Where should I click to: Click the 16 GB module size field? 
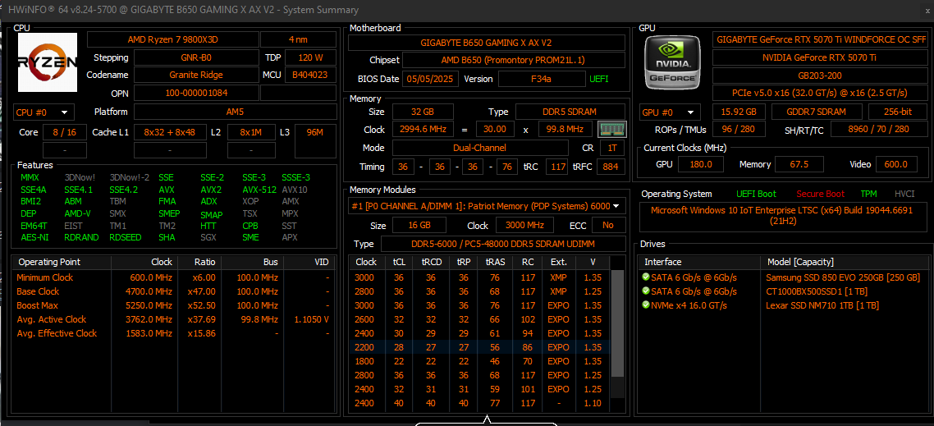[419, 225]
